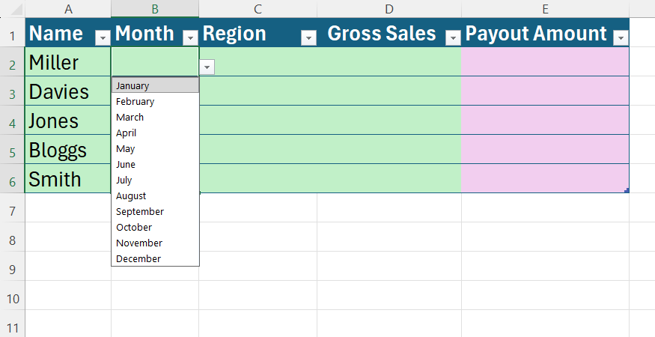Pick December in the dropdown list
Image resolution: width=655 pixels, height=337 pixels.
click(x=155, y=258)
